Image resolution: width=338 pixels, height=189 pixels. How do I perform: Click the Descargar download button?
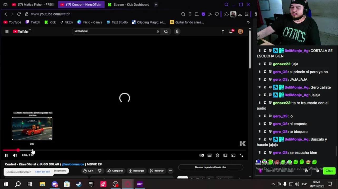(136, 171)
